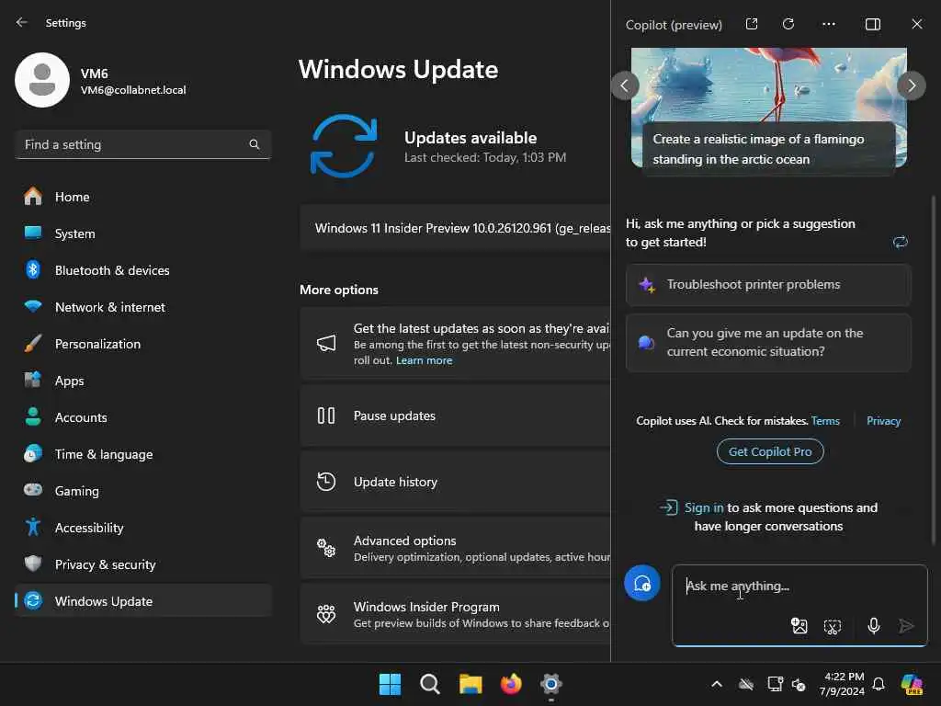941x706 pixels.
Task: Open Accounts settings page
Action: click(143, 417)
